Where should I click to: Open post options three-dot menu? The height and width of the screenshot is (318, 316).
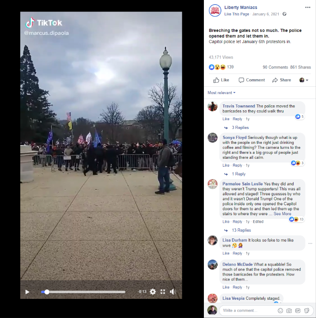[308, 7]
